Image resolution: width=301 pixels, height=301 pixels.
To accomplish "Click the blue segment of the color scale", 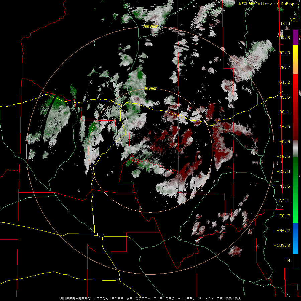I will [295, 238].
